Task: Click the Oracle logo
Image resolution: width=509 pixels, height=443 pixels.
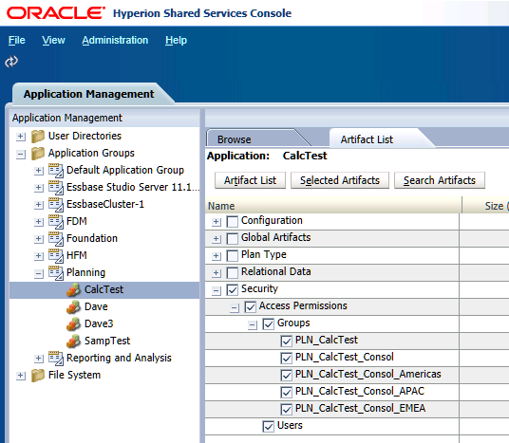Action: (x=56, y=13)
